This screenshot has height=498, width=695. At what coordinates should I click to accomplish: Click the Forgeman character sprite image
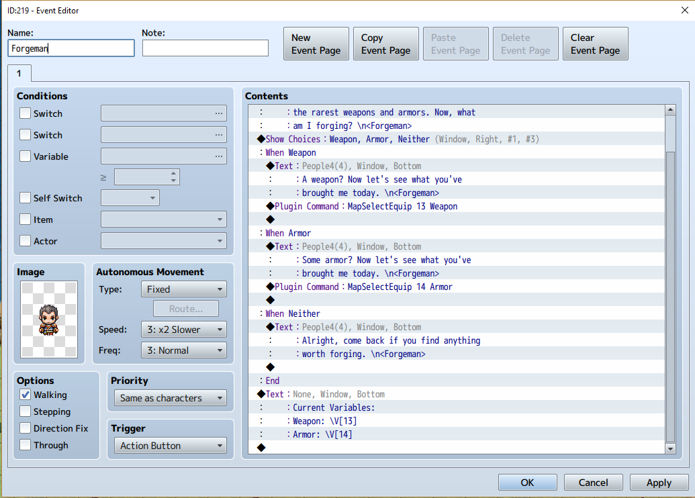click(49, 319)
